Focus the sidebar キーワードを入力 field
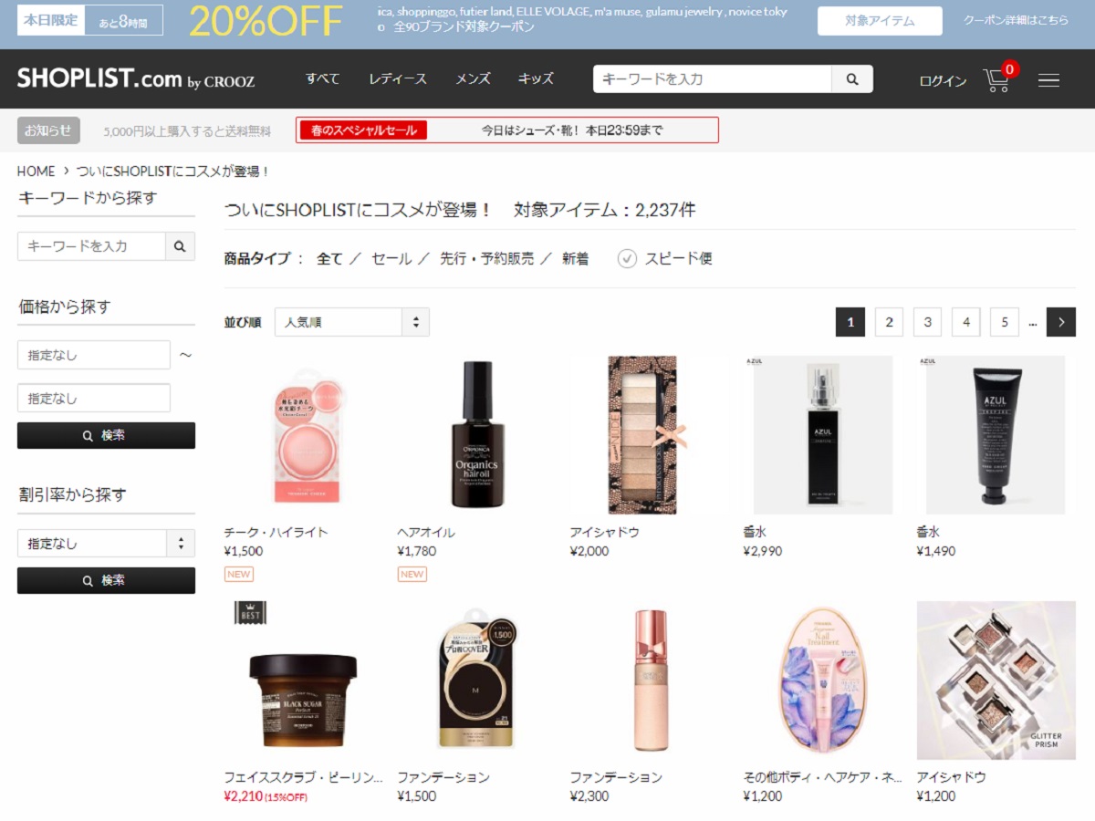 tap(91, 246)
